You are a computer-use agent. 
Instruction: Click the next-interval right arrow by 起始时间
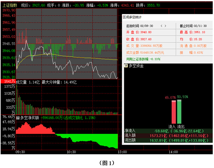click(165, 26)
